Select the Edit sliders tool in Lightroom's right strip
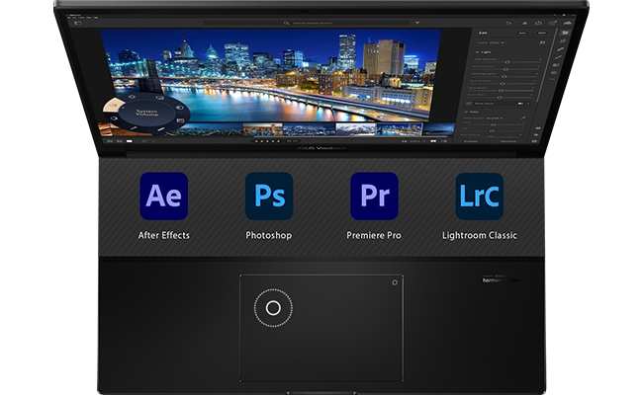Viewport: 643px width, 395px height. tap(565, 33)
